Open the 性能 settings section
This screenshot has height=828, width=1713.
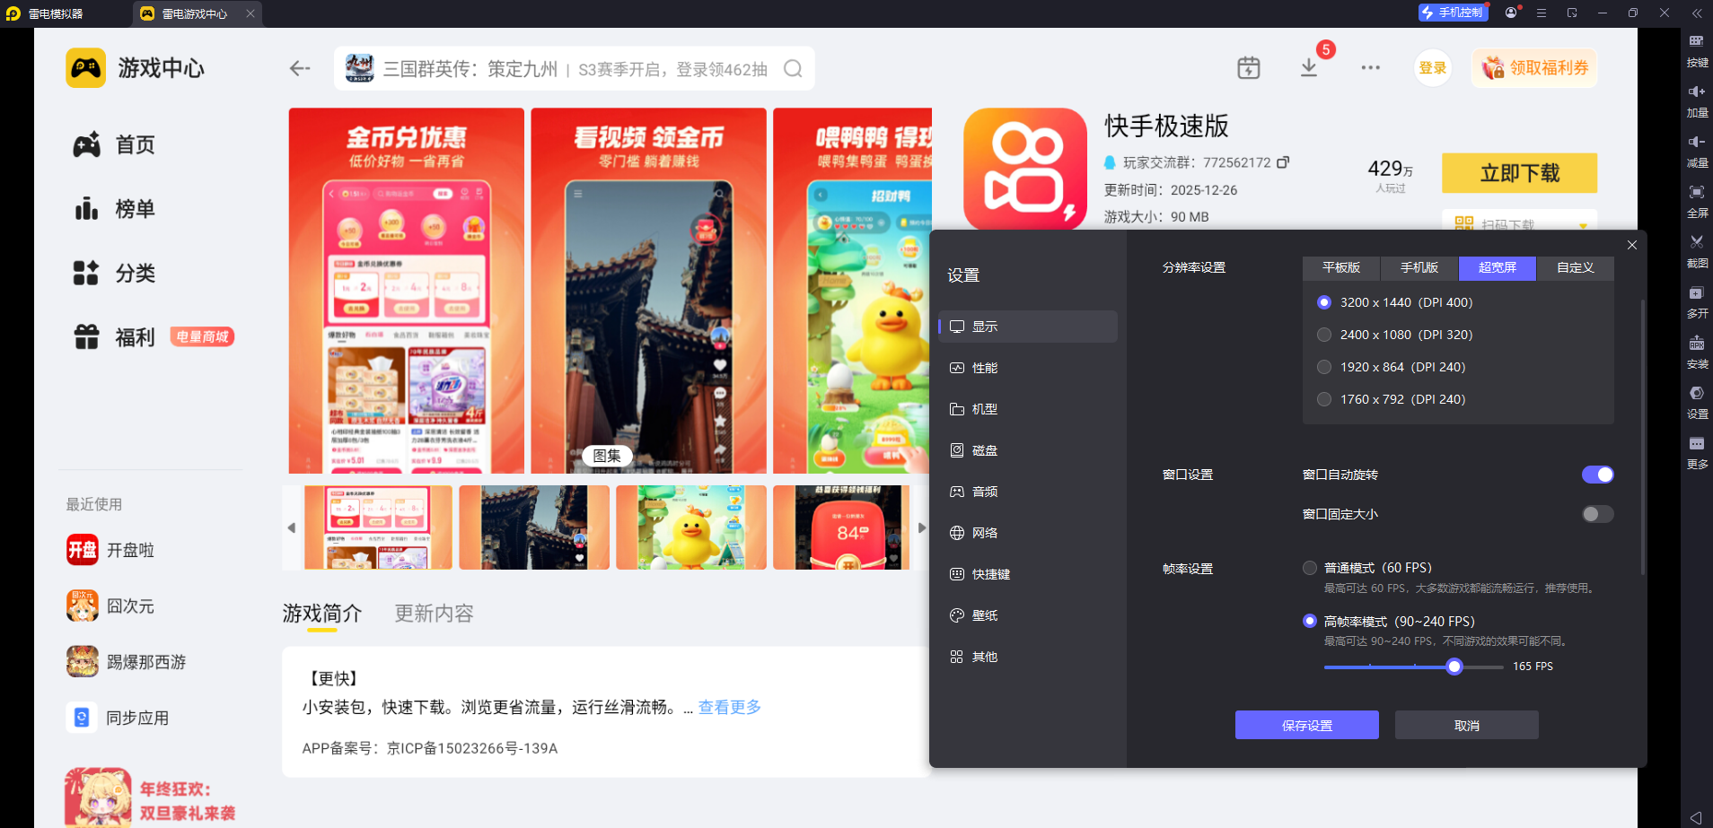pos(1028,368)
